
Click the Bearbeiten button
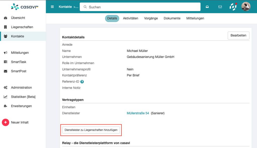[238, 36]
